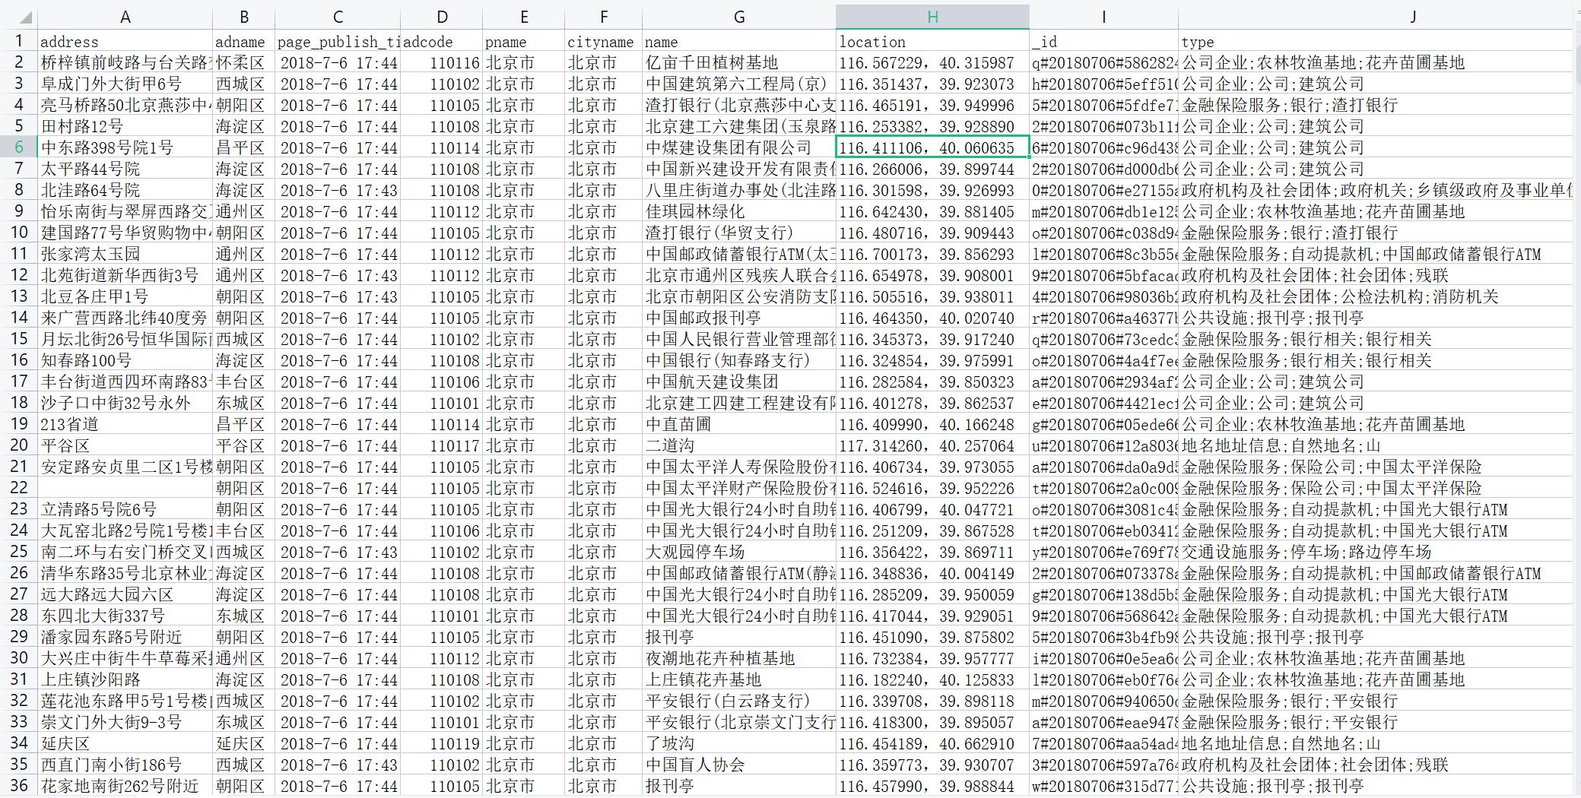1581x798 pixels.
Task: Click name cell 中国盲人协会
Action: click(x=738, y=765)
